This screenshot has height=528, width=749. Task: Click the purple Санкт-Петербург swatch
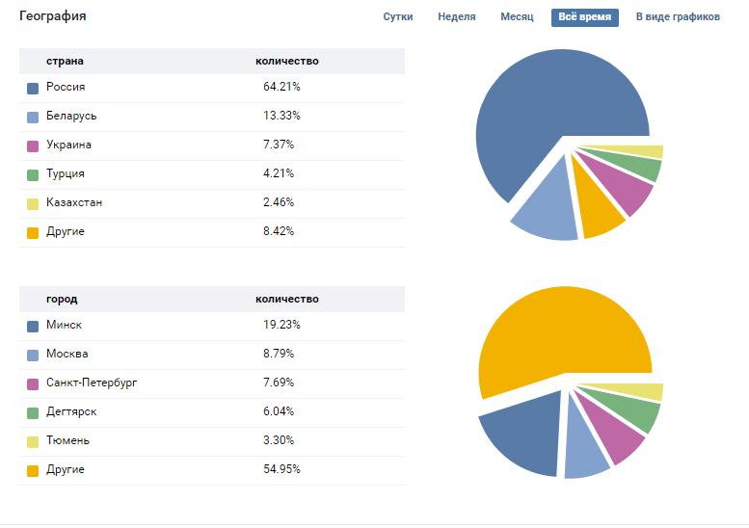point(33,383)
